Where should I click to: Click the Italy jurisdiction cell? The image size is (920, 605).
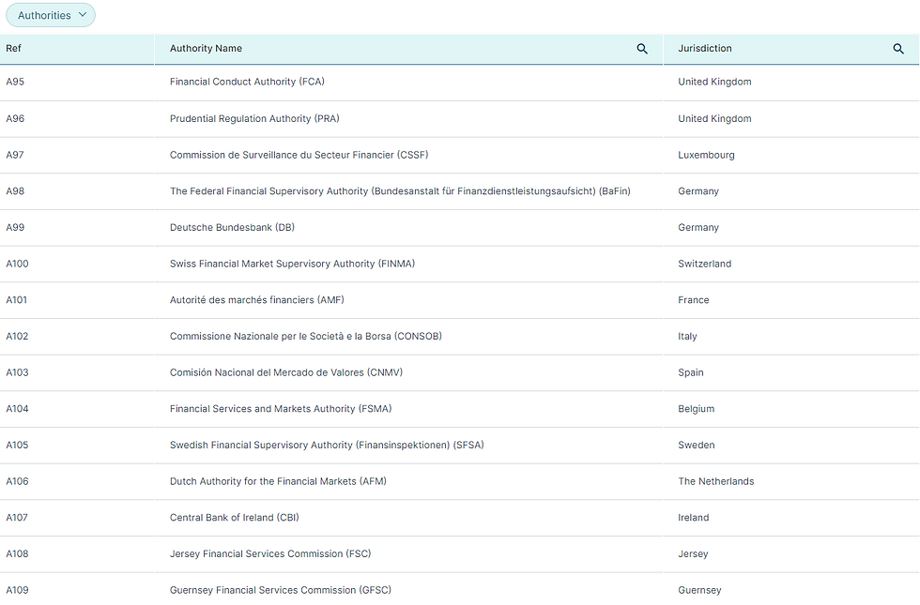[687, 337]
